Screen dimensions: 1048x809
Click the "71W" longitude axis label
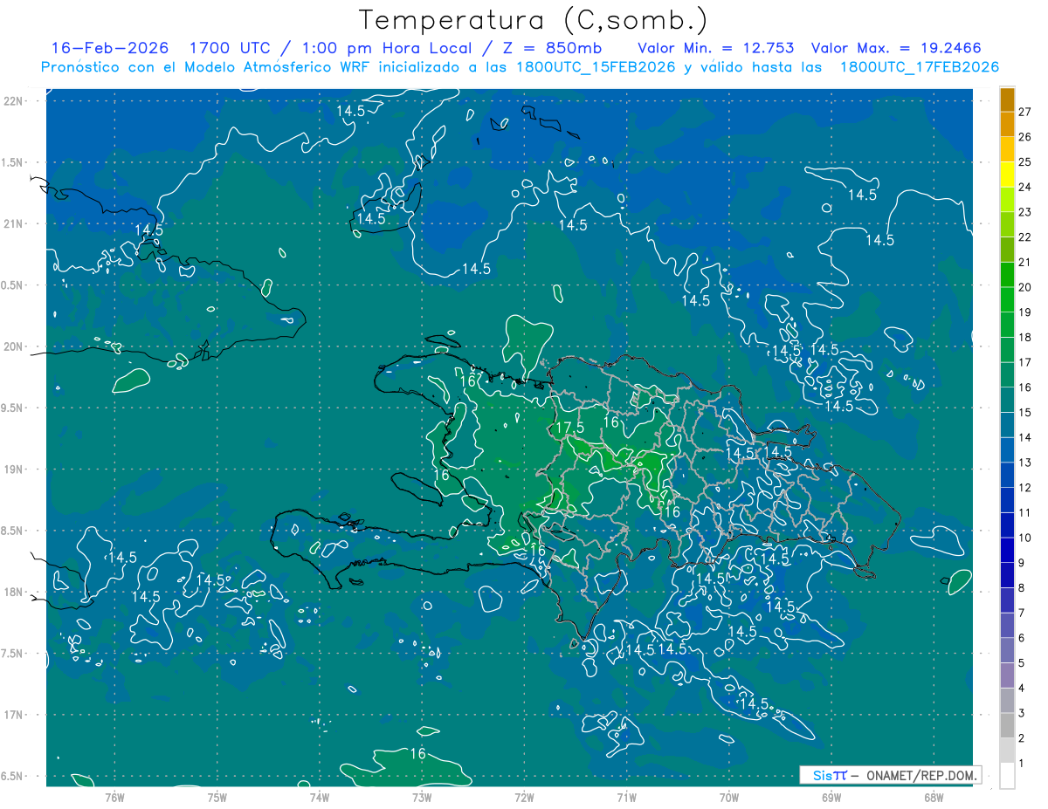[626, 797]
